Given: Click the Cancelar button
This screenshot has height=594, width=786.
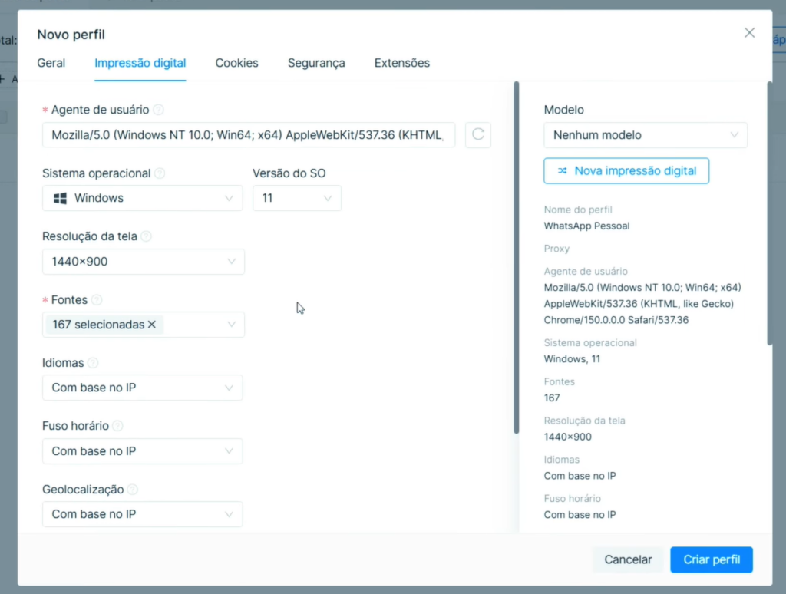Looking at the screenshot, I should coord(628,559).
